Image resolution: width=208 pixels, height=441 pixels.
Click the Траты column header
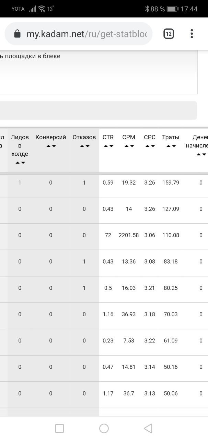click(x=171, y=137)
